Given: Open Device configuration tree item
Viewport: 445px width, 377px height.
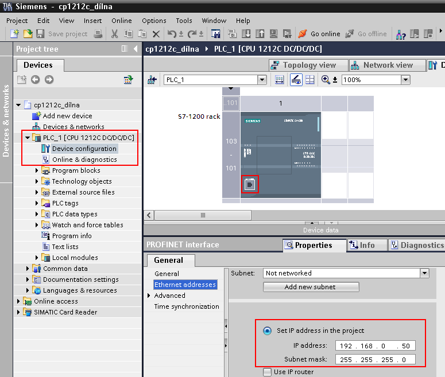Looking at the screenshot, I should coord(84,149).
